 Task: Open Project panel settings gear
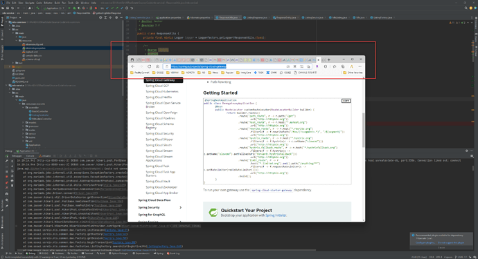click(116, 18)
